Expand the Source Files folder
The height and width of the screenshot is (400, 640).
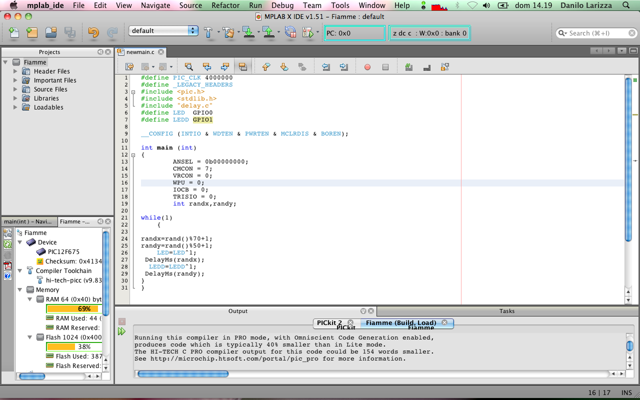pyautogui.click(x=15, y=89)
